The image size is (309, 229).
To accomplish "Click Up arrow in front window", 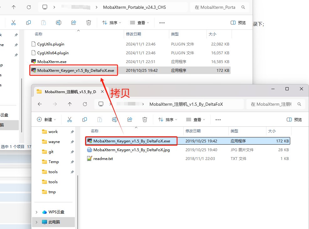I will [70, 104].
